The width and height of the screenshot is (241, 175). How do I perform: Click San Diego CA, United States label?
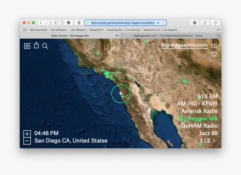click(71, 141)
